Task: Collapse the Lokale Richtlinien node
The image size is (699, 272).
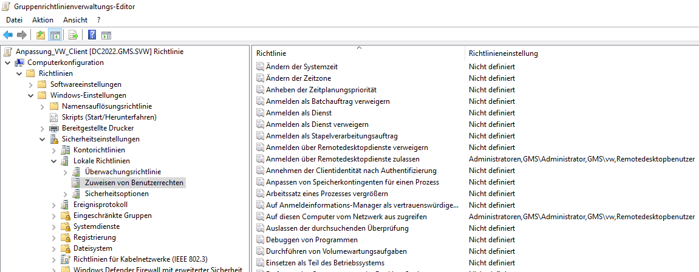Action: (53, 161)
